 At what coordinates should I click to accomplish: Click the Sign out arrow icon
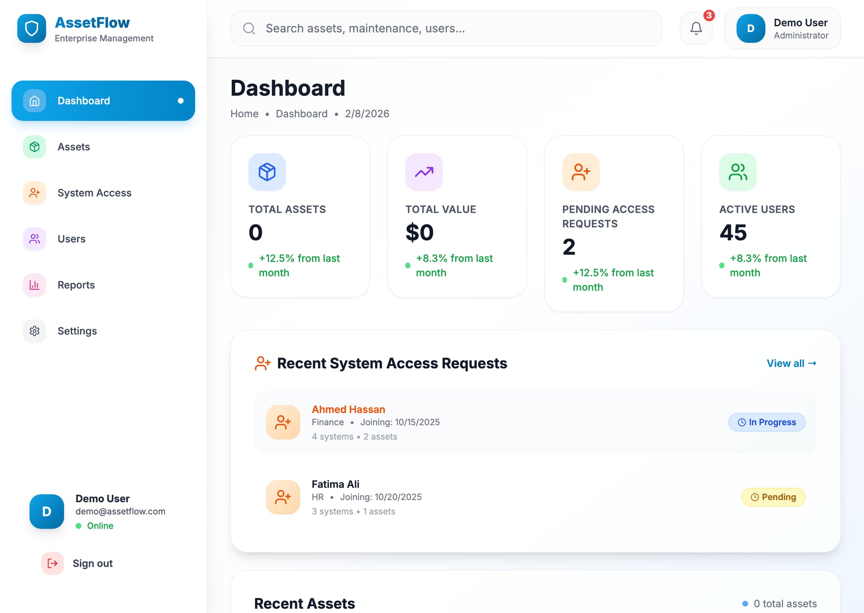click(x=52, y=563)
